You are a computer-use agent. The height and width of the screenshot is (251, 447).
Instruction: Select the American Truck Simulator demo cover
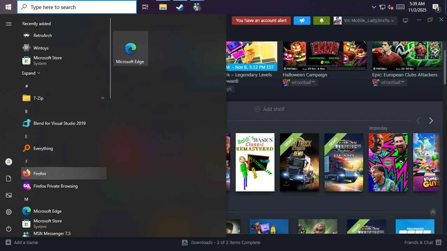point(344,162)
